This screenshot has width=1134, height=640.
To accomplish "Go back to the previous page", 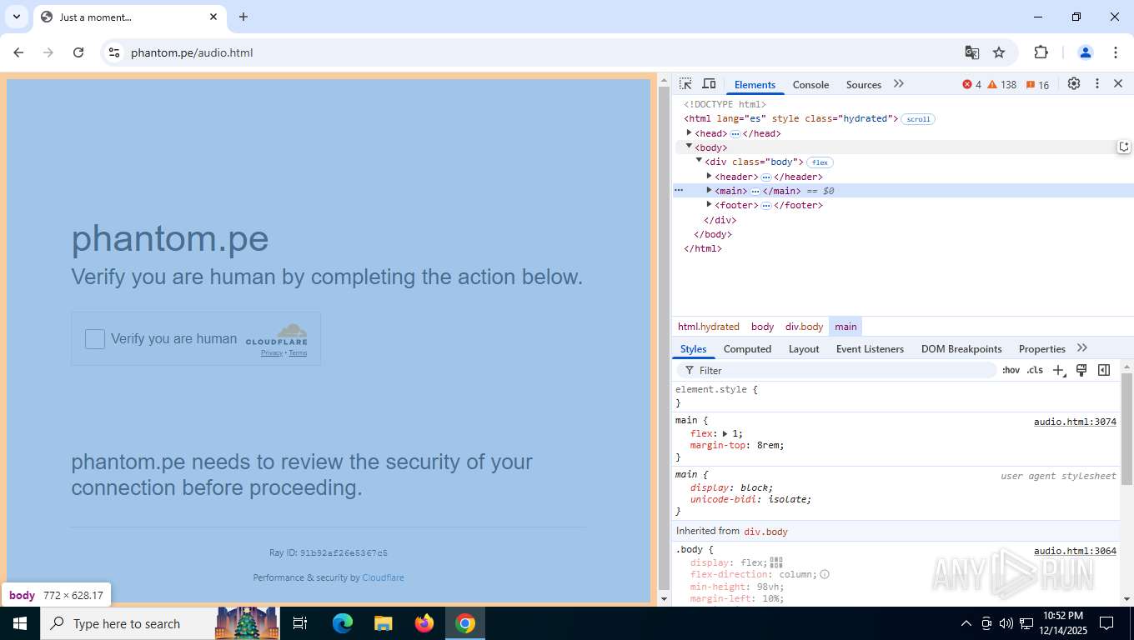I will coord(18,52).
